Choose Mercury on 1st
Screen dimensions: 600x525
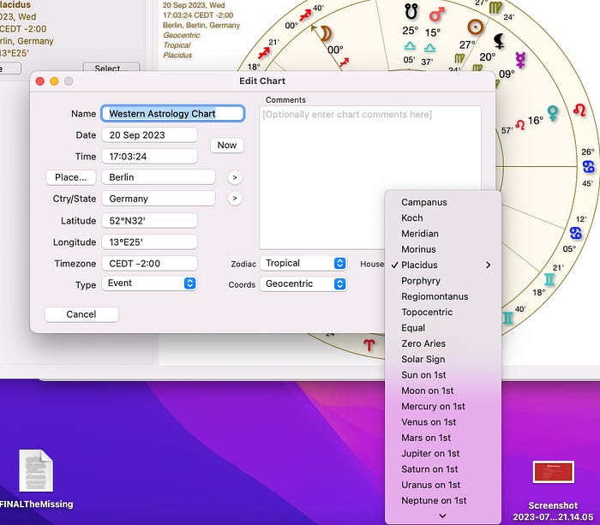point(443,406)
